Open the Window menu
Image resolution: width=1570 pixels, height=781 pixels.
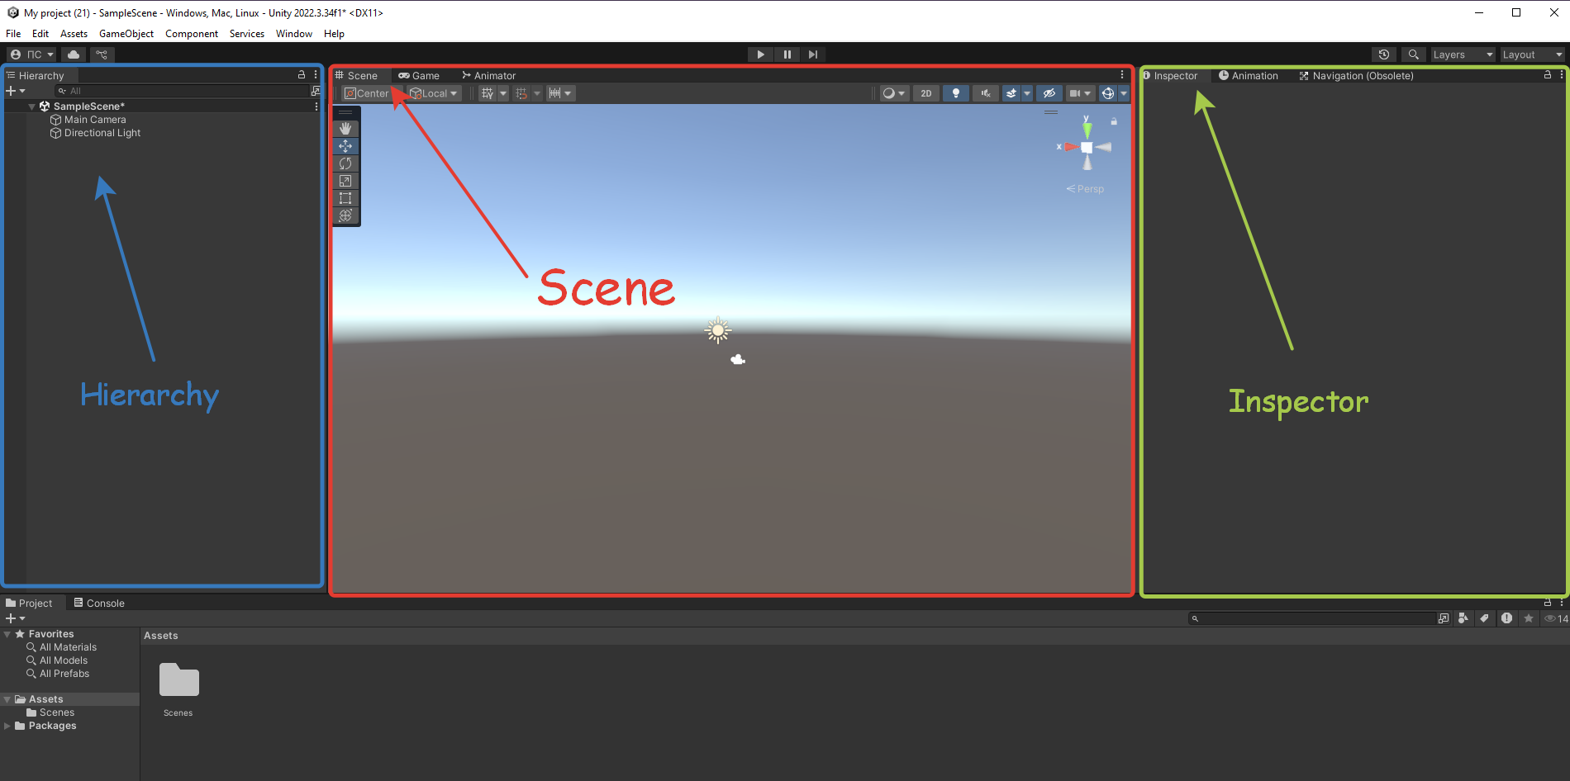[294, 34]
